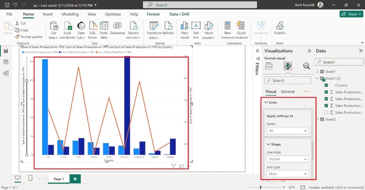The height and width of the screenshot is (190, 365).
Task: Collapse the Sheet1 (2) table
Action: pyautogui.click(x=317, y=78)
